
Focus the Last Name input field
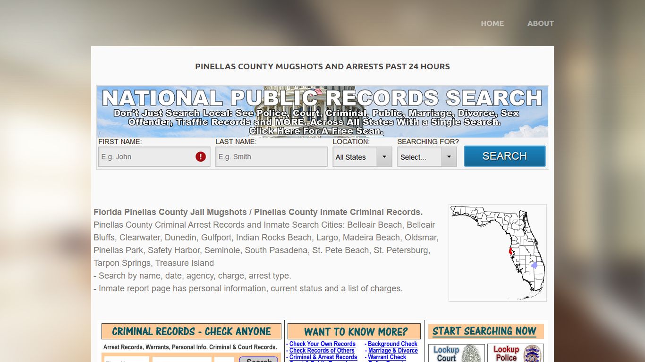pos(271,157)
